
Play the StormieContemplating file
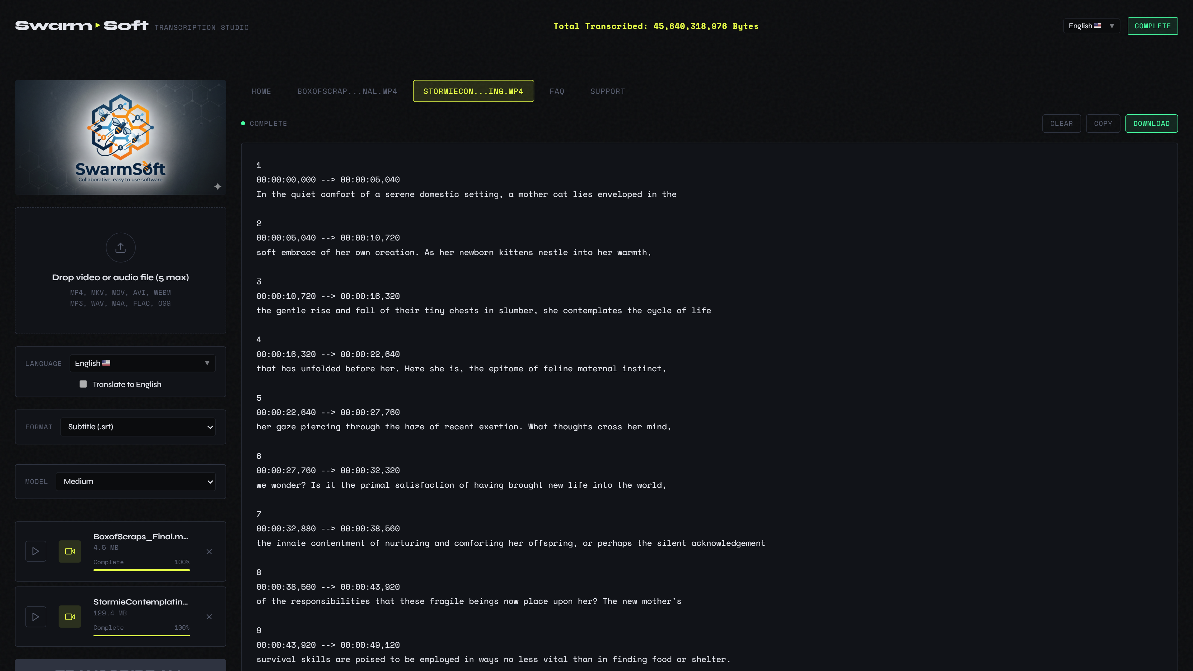pyautogui.click(x=36, y=616)
